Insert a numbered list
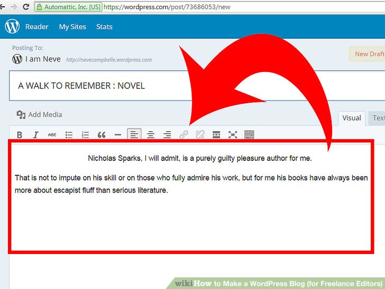Viewport: 385px width, 289px height. (85, 135)
